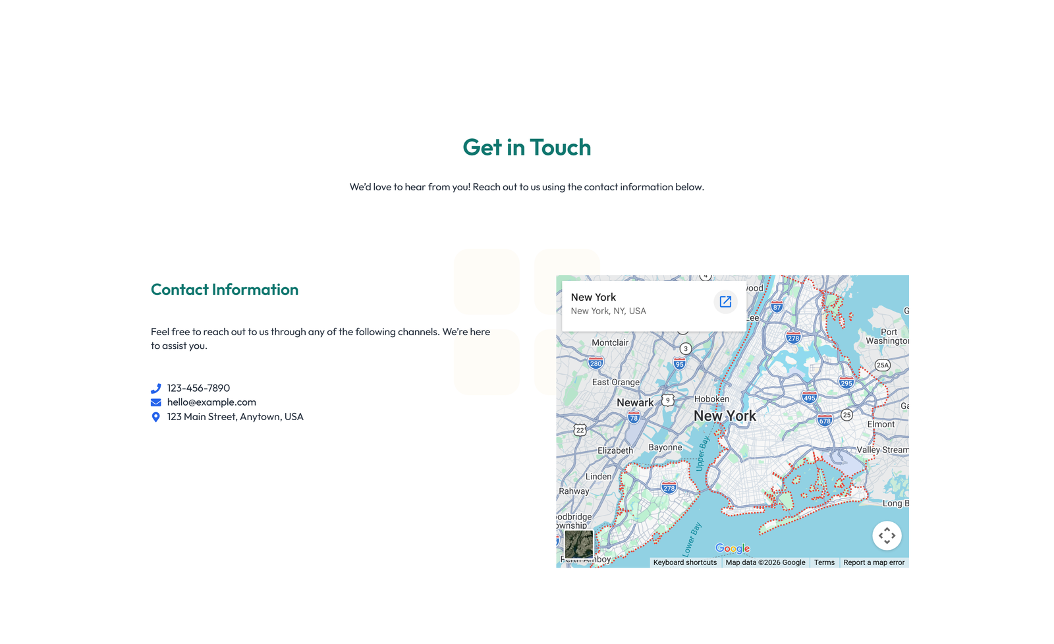Email hello@example.com via its link
Viewport: 1054px width, 644px height.
click(211, 402)
